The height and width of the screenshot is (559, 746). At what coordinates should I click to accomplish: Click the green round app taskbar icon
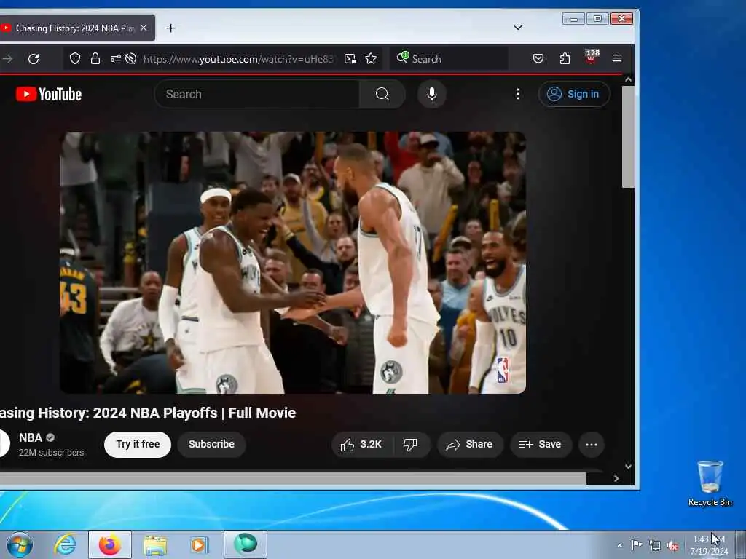pos(246,544)
